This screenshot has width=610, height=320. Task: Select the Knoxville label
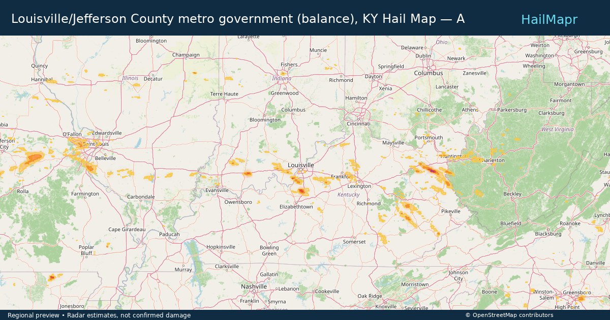pyautogui.click(x=386, y=307)
